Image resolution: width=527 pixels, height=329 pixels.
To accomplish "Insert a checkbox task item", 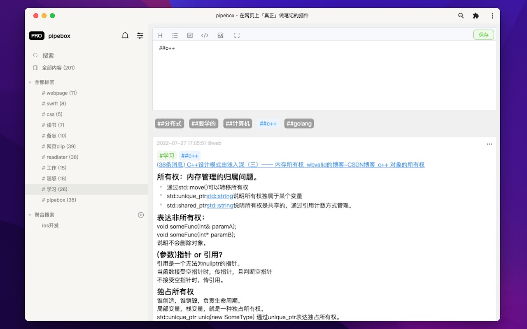I will pos(190,35).
